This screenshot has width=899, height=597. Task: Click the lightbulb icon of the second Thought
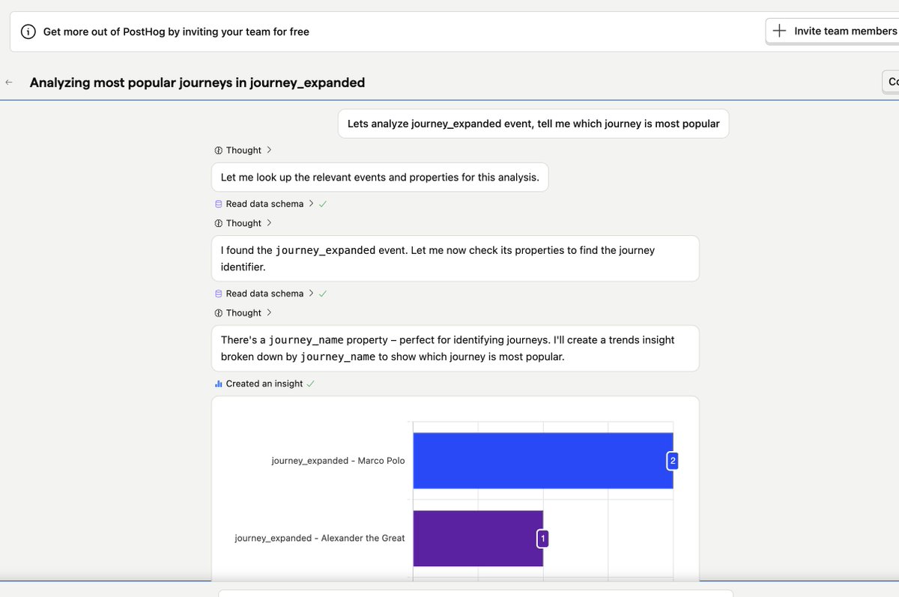[x=218, y=223]
